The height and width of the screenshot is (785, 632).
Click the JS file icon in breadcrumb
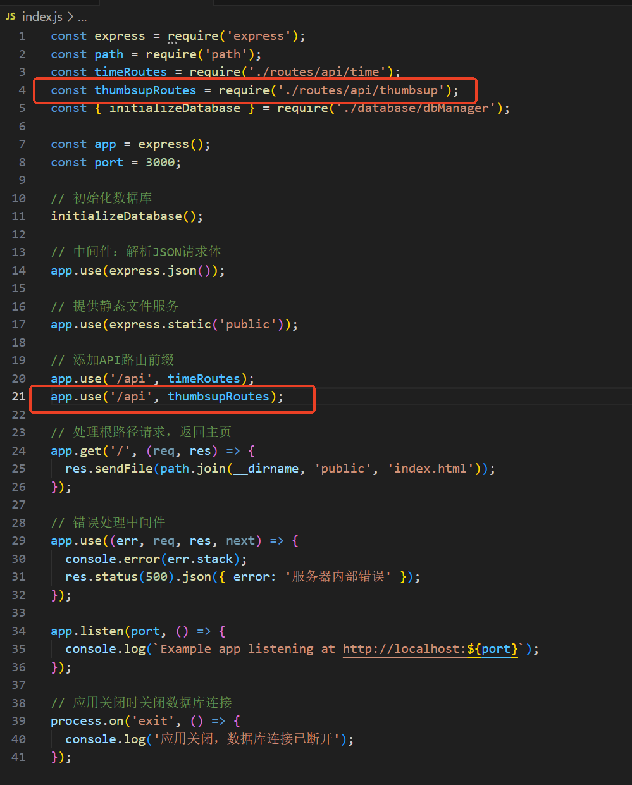[x=10, y=16]
